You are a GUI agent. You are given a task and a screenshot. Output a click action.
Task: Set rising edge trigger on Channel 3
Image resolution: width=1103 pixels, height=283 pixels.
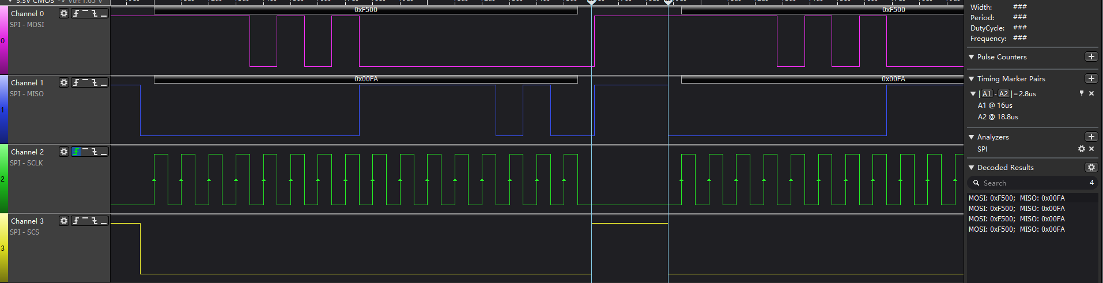coord(76,221)
